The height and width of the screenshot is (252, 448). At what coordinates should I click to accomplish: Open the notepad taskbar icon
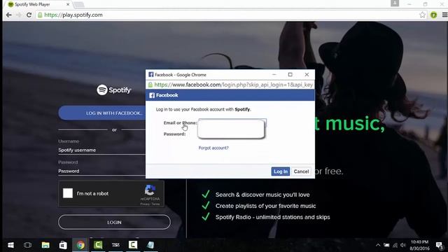pyautogui.click(x=150, y=245)
